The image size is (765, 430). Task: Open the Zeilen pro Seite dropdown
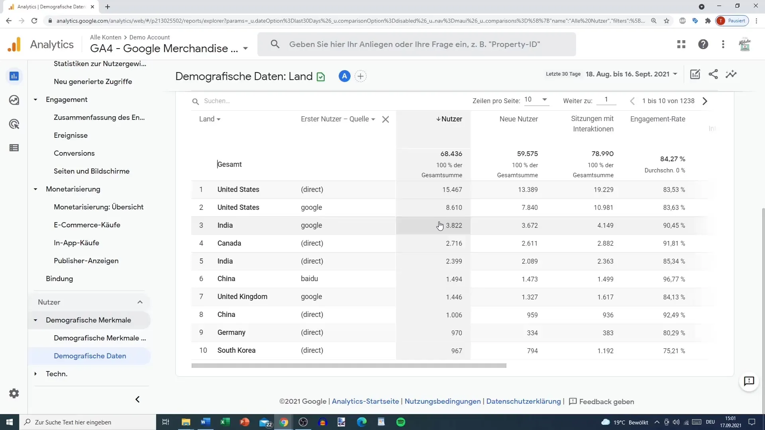(x=536, y=100)
